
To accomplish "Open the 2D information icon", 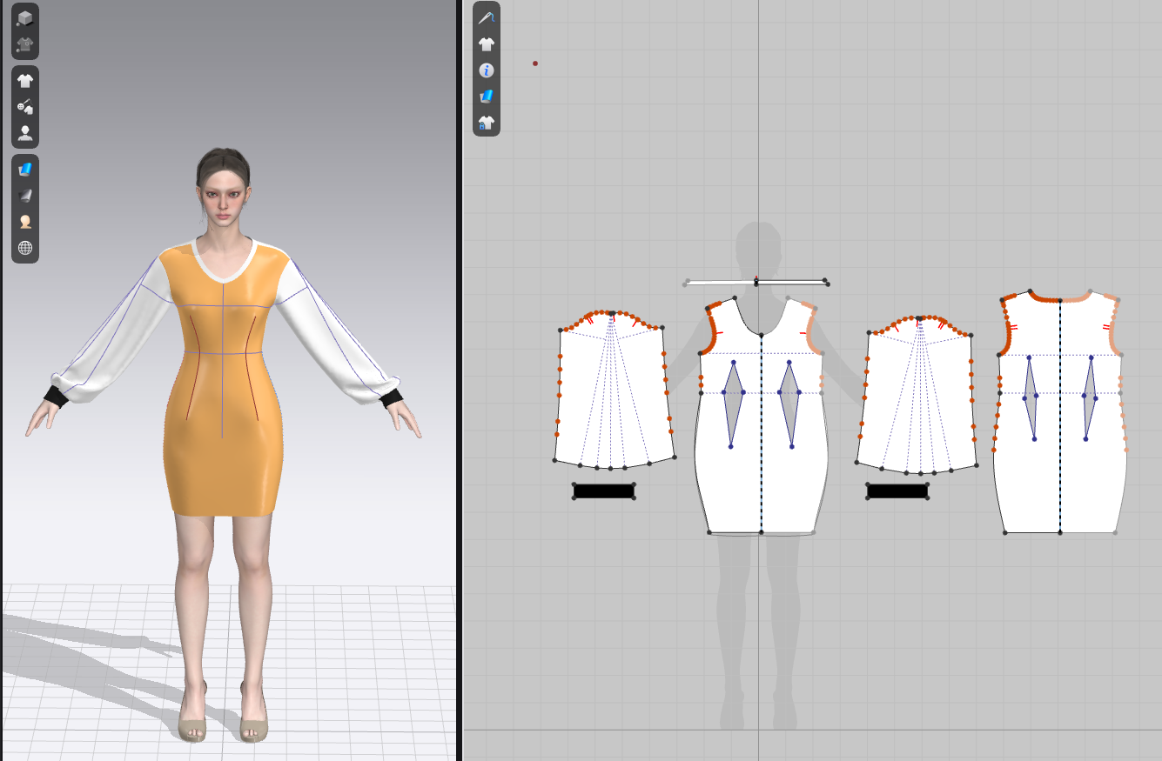I will click(487, 70).
